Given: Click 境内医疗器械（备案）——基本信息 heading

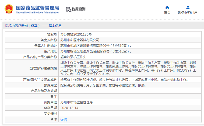Looking at the screenshot, I should (x=35, y=26).
